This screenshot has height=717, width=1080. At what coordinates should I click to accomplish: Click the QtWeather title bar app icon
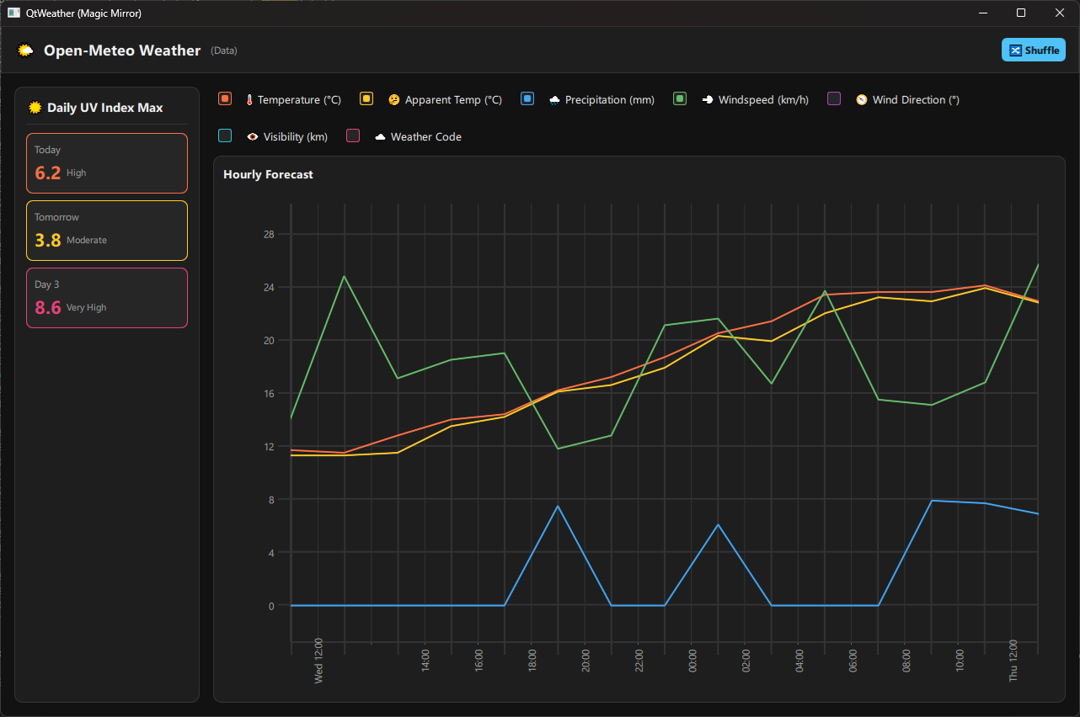(x=14, y=13)
